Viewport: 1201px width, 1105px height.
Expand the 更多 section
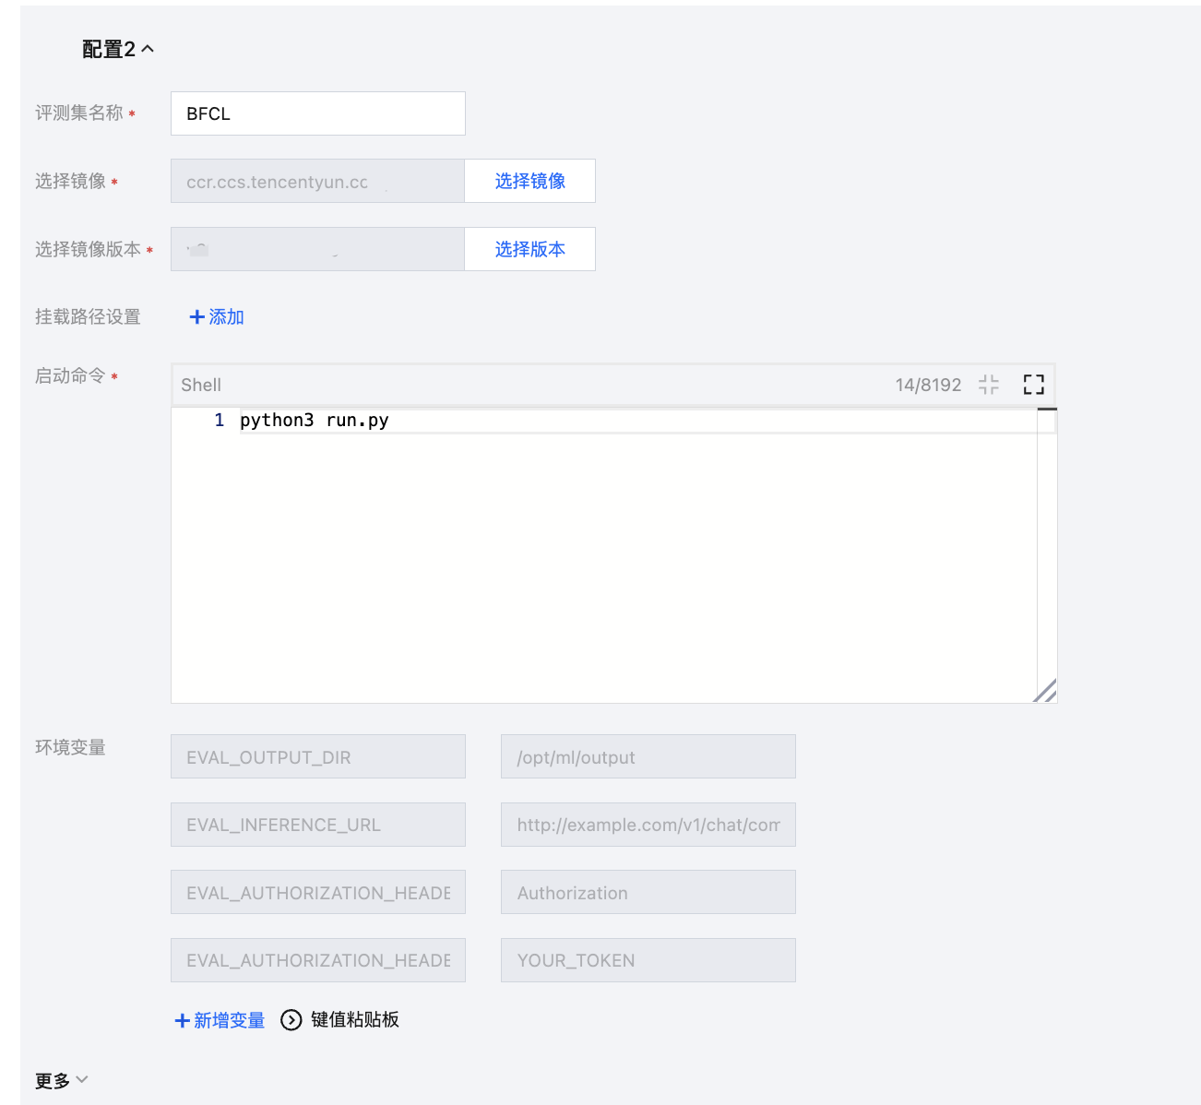(61, 1080)
